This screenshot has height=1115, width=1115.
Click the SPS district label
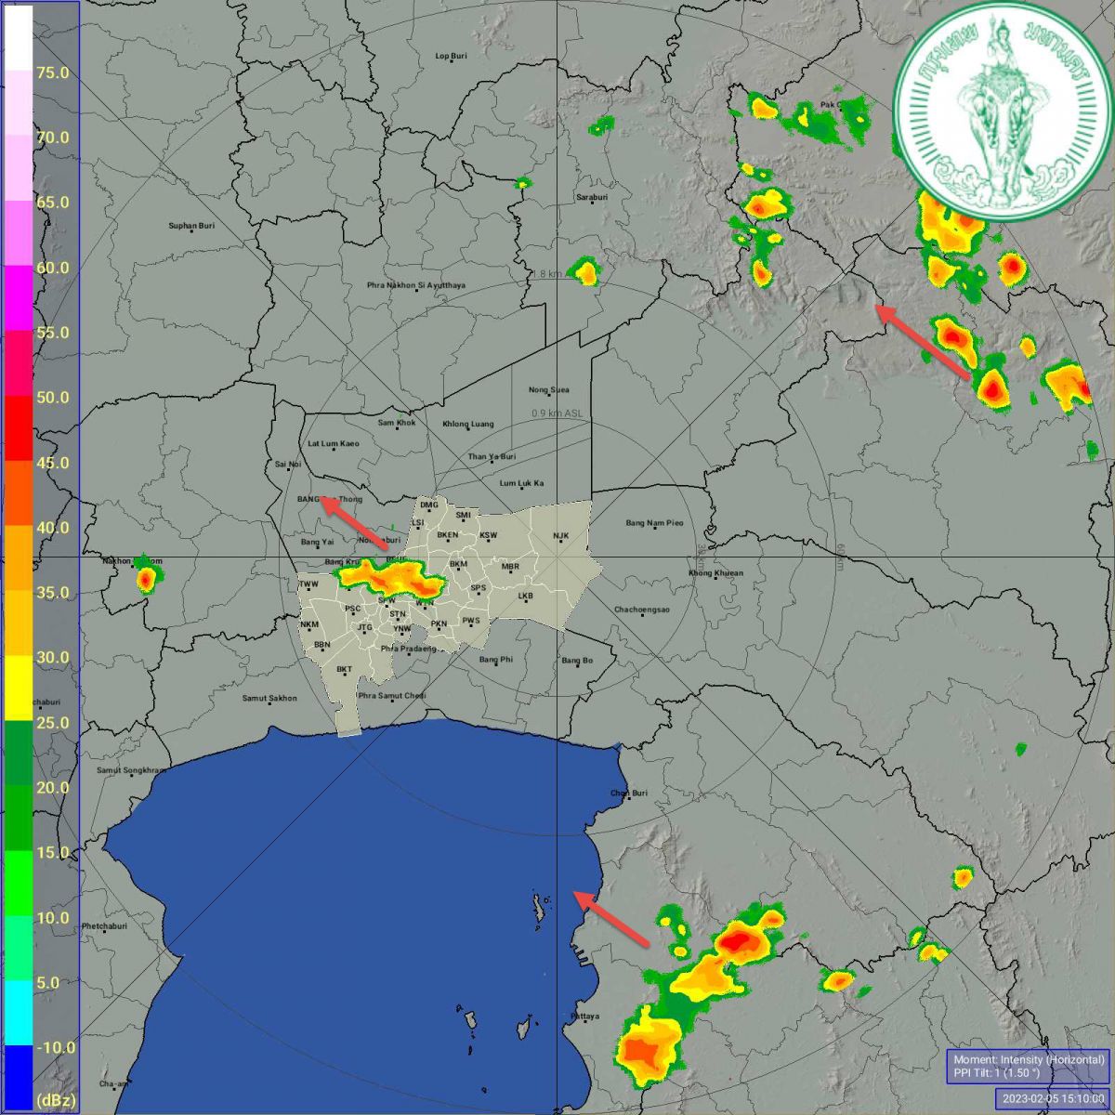pyautogui.click(x=478, y=587)
